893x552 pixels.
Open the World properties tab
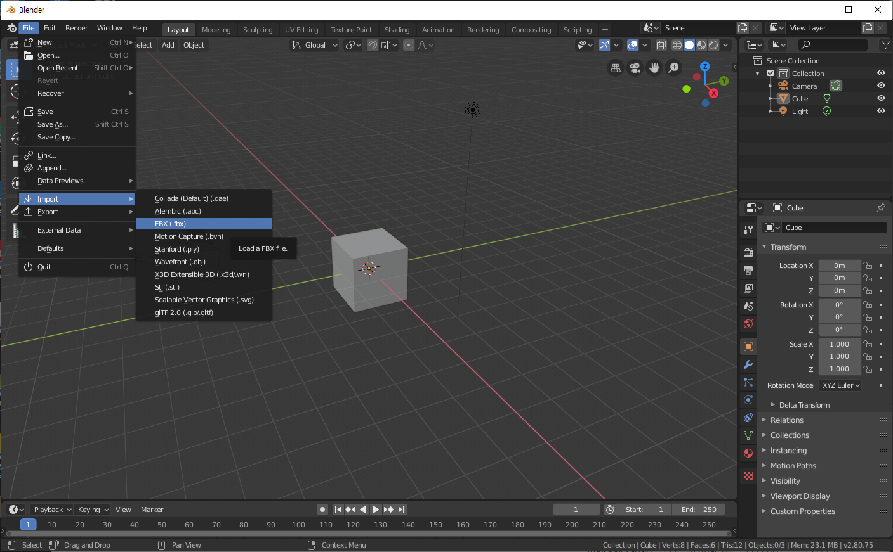click(748, 324)
